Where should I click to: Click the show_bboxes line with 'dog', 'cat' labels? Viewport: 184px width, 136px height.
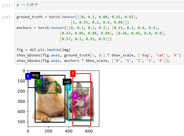(99, 55)
